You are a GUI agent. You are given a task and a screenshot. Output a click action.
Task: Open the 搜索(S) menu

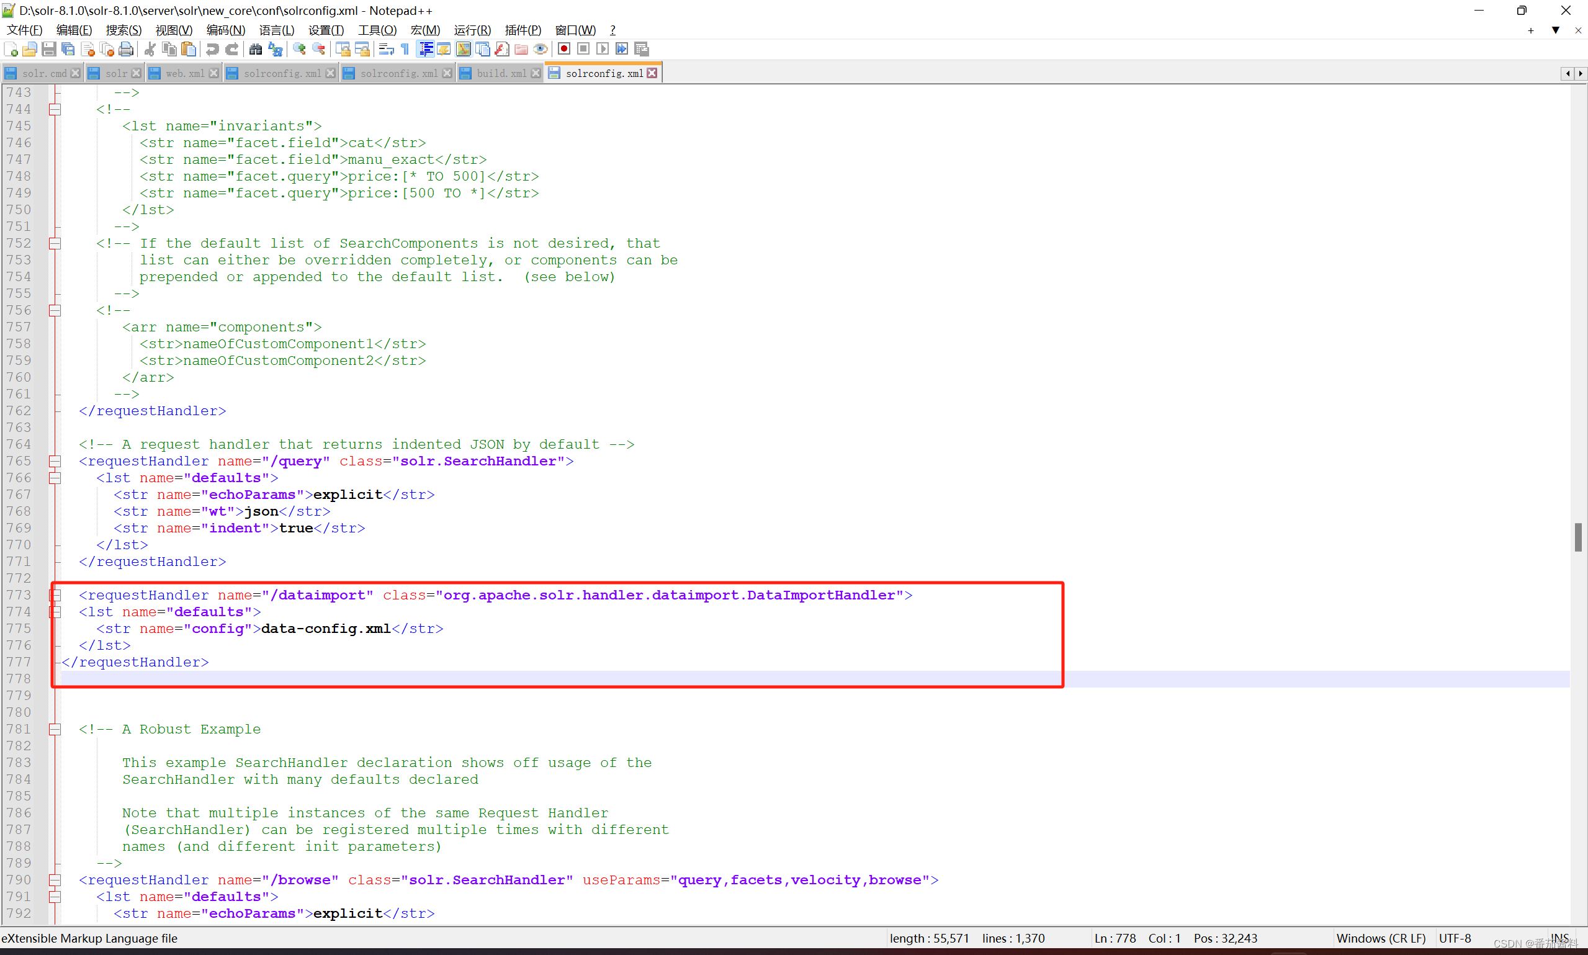[x=123, y=30]
